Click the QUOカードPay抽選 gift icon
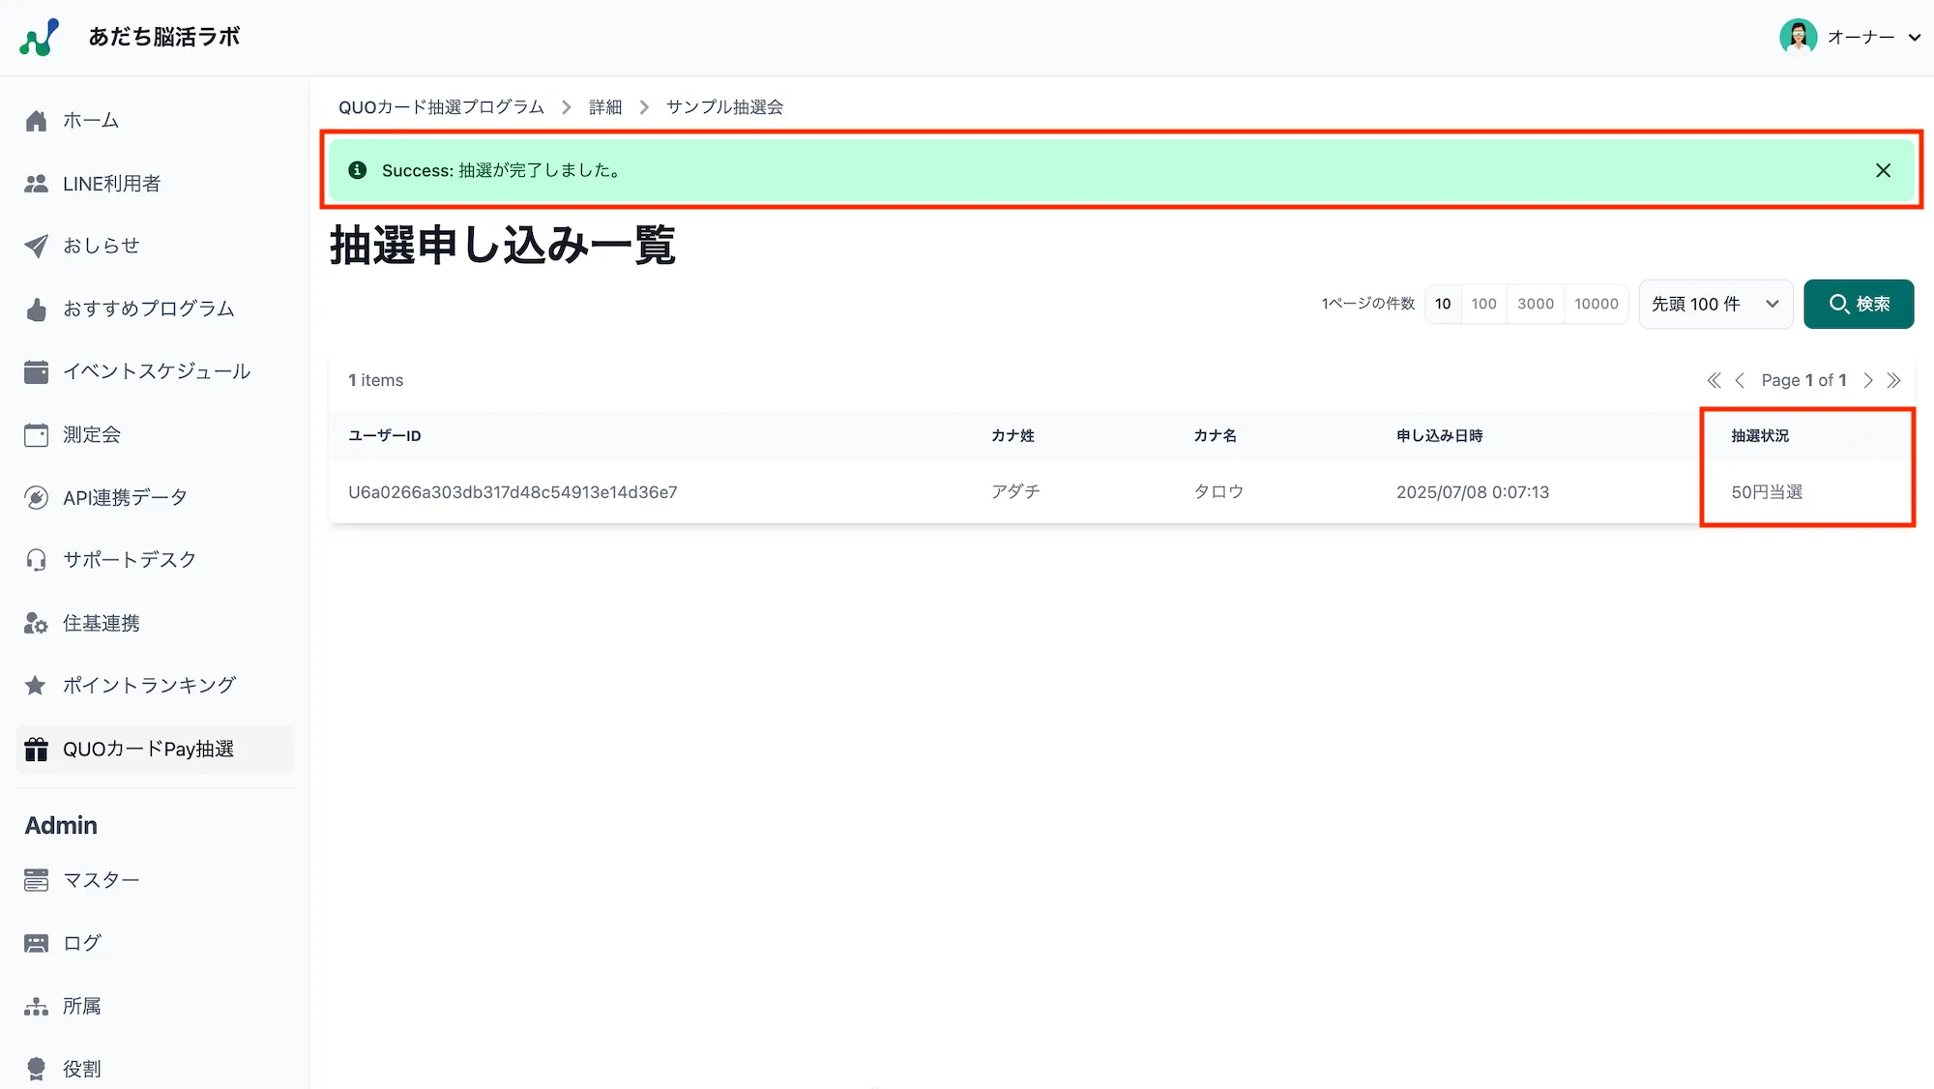 (36, 750)
